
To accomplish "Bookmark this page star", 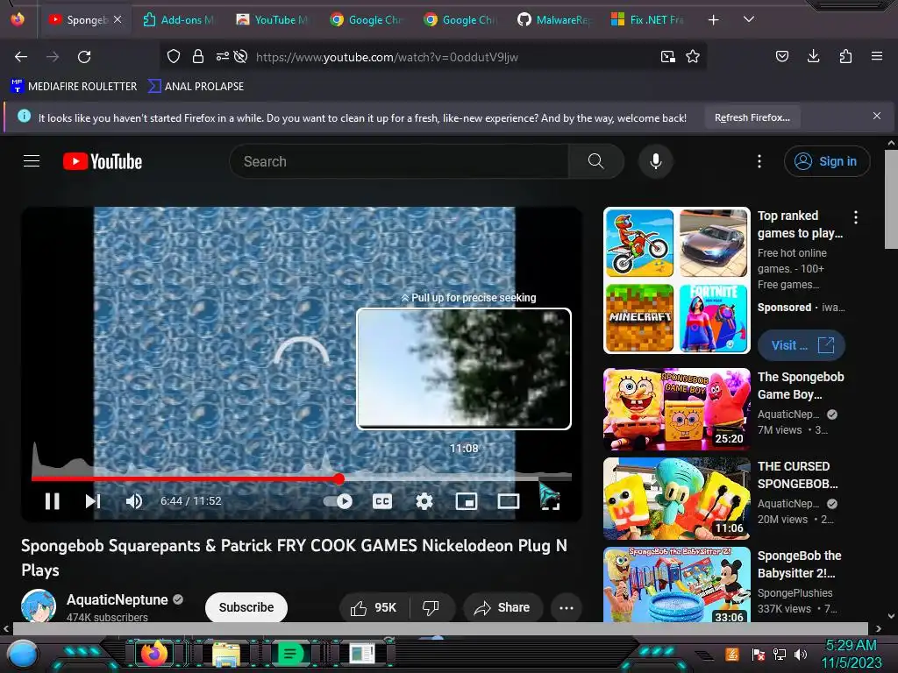I will coord(693,57).
